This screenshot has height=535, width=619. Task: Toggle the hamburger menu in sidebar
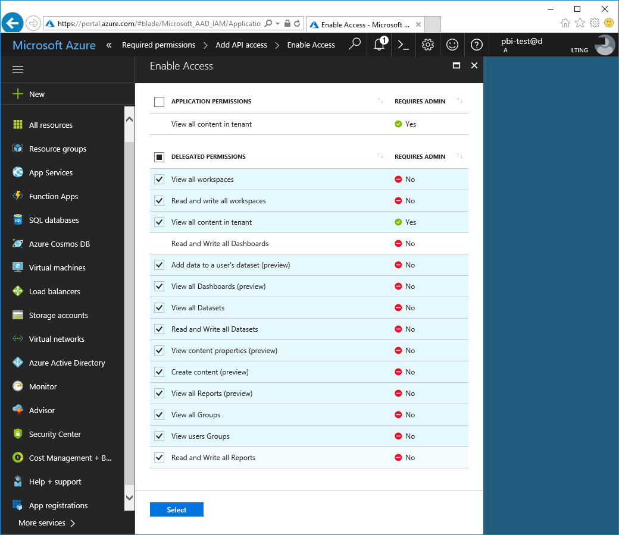tap(18, 70)
